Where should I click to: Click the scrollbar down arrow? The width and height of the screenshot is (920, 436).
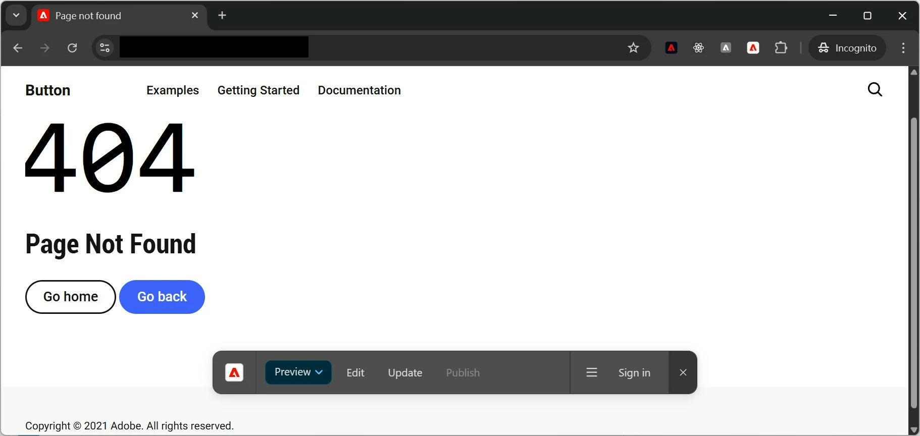(913, 430)
